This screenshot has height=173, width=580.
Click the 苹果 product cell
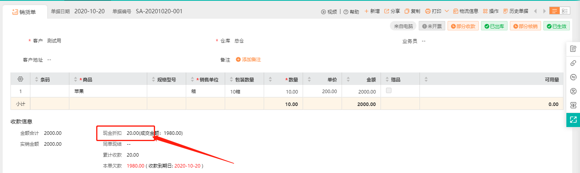coord(79,92)
